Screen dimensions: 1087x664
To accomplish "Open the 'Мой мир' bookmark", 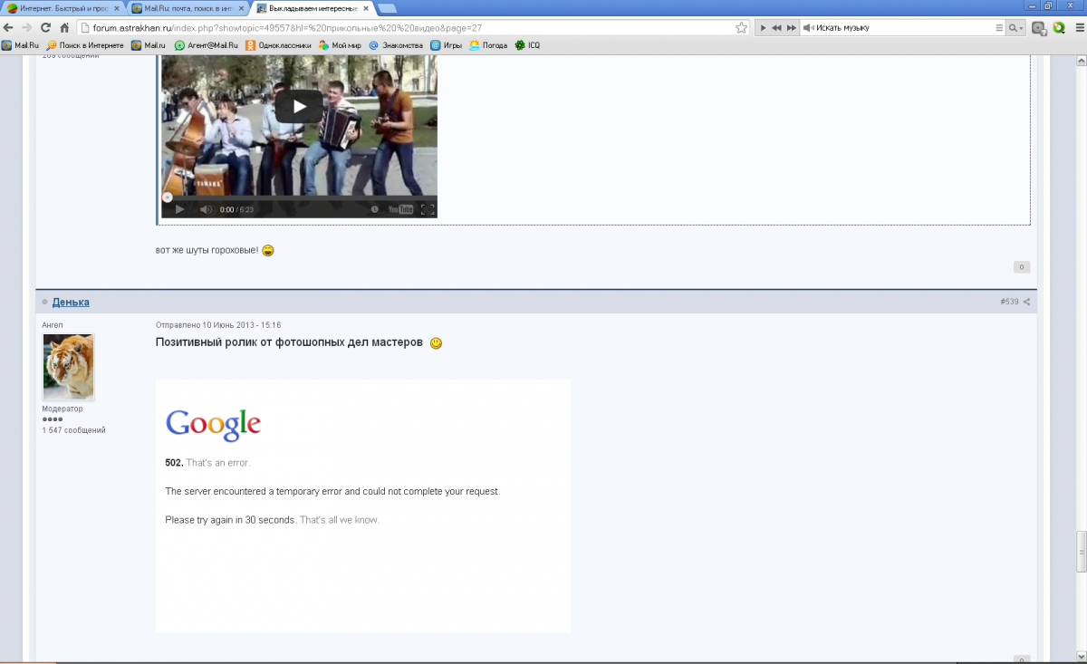I will pos(340,45).
